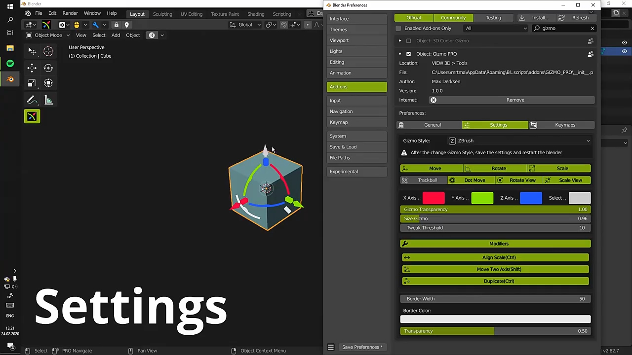Clear the gizmo search field

pyautogui.click(x=592, y=28)
